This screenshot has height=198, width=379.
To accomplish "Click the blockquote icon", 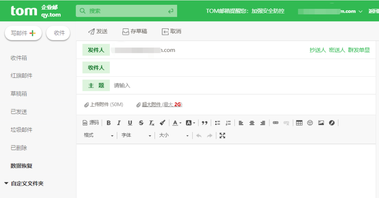I will [205, 123].
